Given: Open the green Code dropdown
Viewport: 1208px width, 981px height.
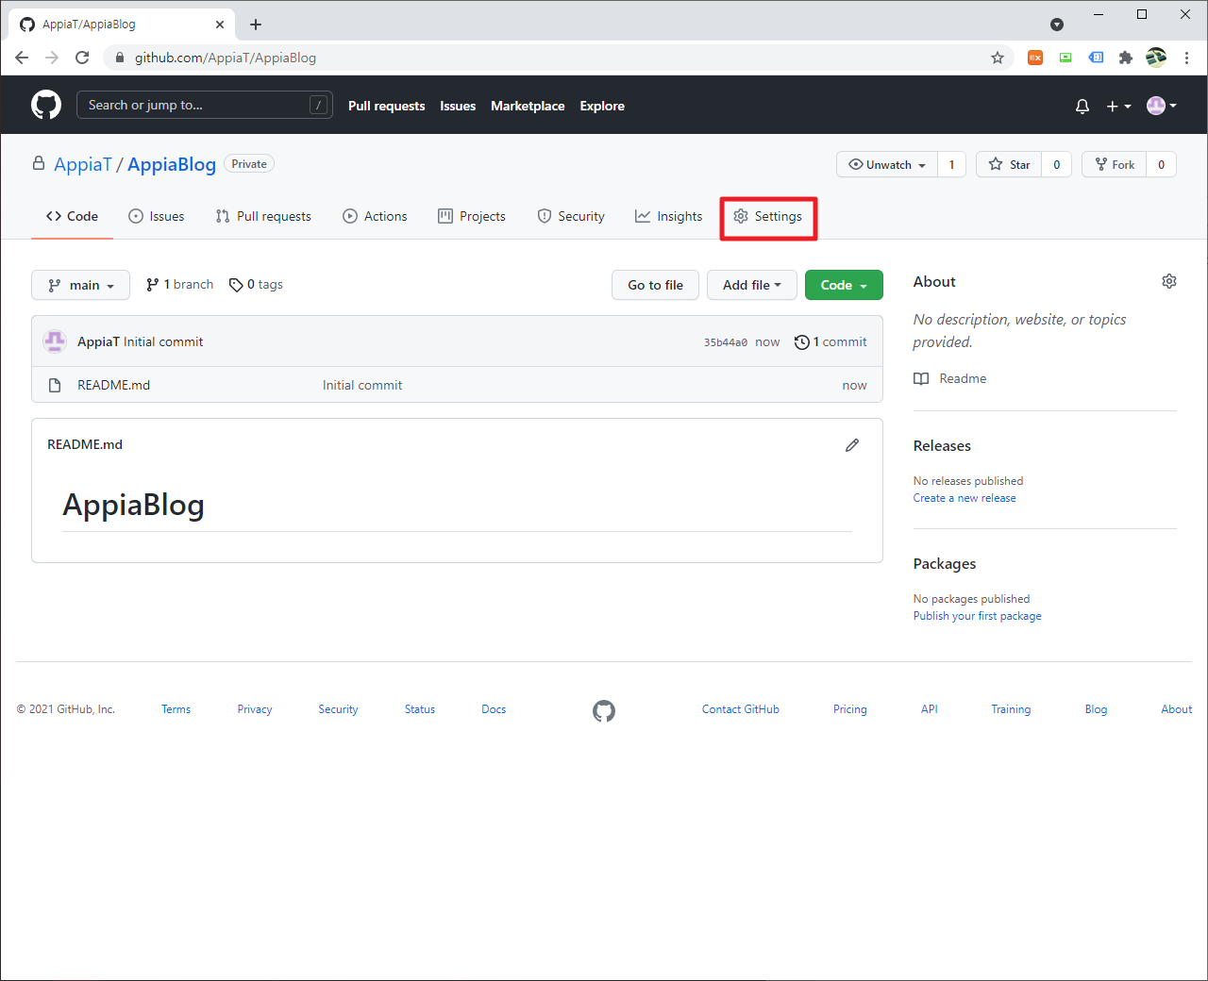Looking at the screenshot, I should point(844,285).
